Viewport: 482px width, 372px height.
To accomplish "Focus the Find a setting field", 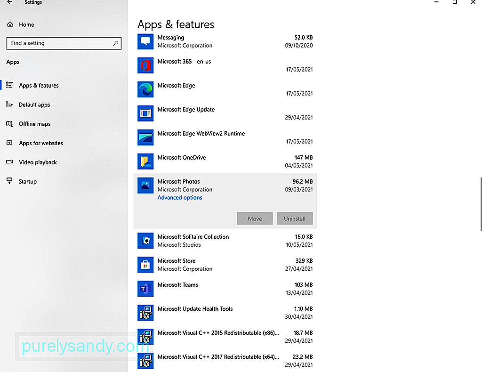I will click(x=64, y=43).
